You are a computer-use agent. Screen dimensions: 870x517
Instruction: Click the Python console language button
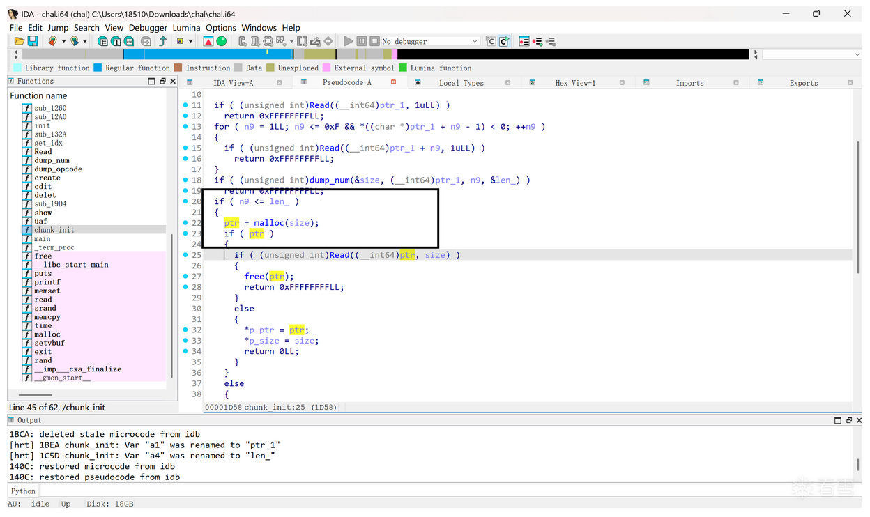pyautogui.click(x=23, y=491)
